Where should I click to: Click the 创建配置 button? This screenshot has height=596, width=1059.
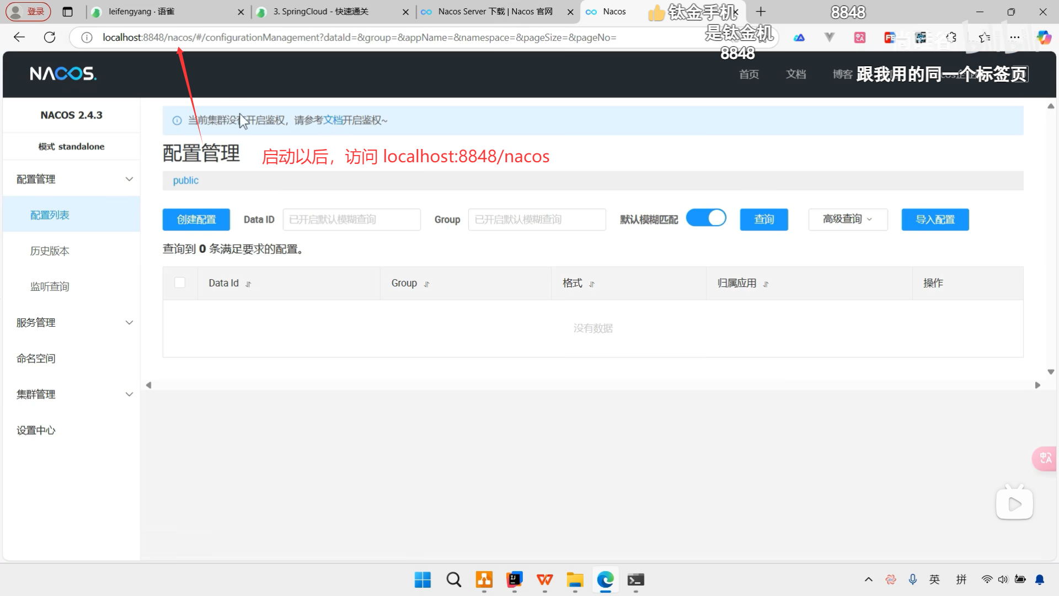(x=196, y=219)
